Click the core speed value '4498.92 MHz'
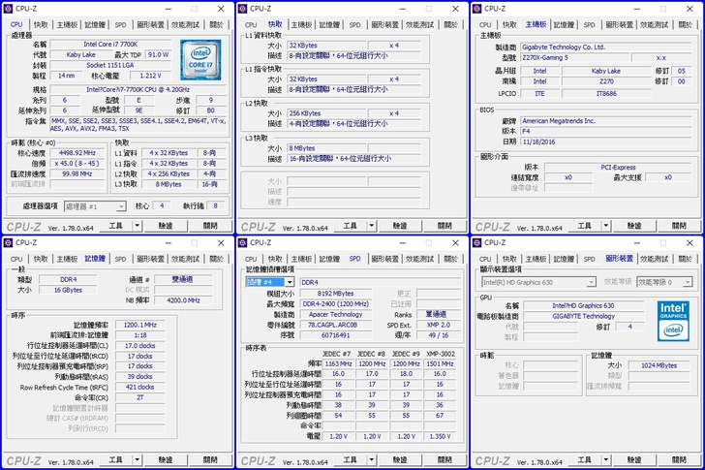The height and width of the screenshot is (470, 705). pyautogui.click(x=77, y=153)
